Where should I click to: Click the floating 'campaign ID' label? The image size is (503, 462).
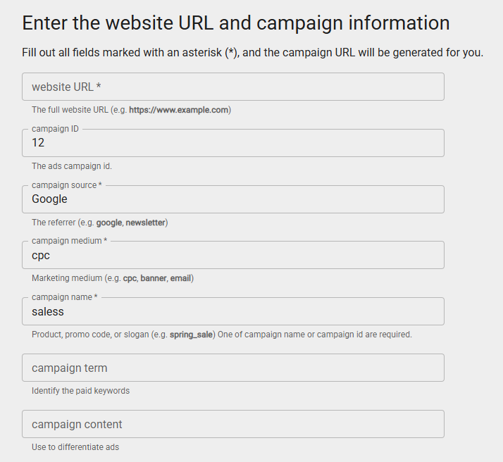tap(55, 129)
